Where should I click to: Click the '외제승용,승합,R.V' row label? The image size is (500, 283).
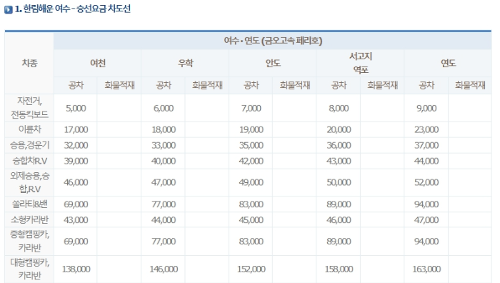(x=29, y=182)
